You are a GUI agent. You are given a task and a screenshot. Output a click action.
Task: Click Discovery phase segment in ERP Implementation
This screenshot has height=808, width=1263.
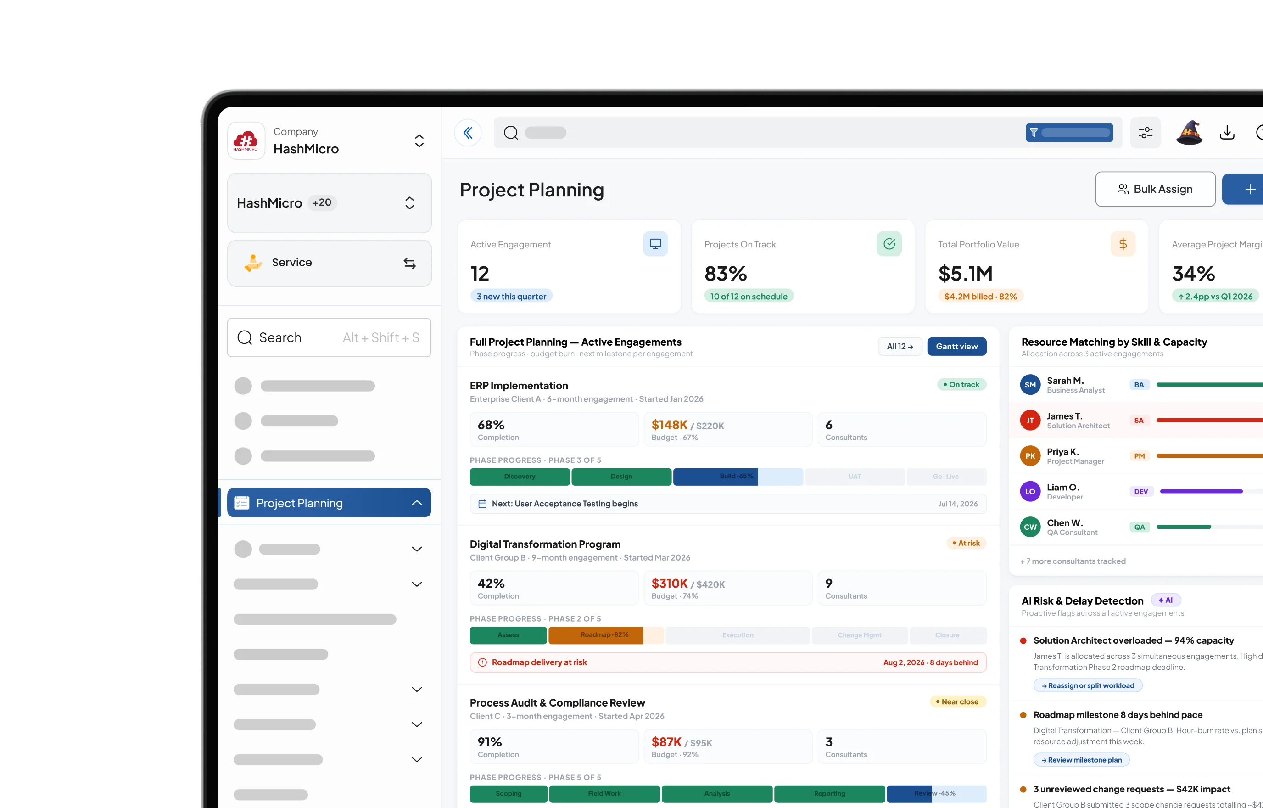(520, 477)
